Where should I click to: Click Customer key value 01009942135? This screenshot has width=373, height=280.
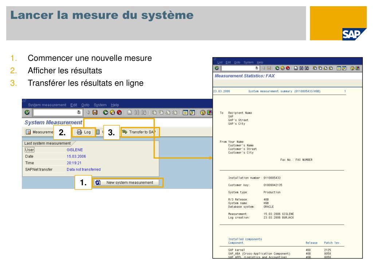tap(272, 185)
